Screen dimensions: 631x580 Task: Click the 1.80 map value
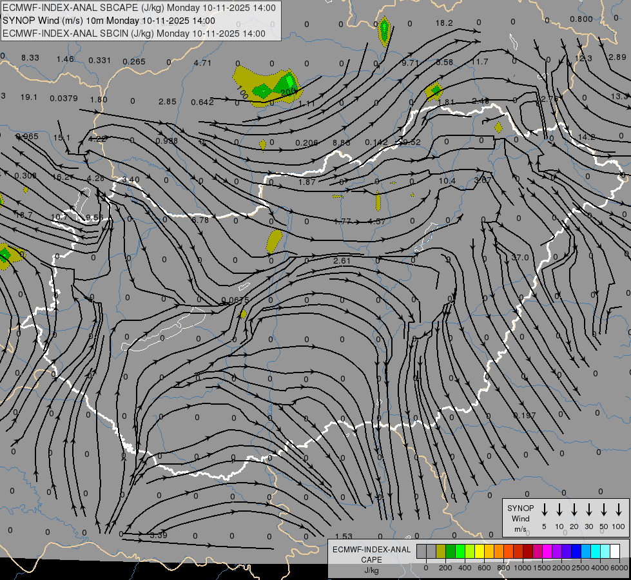click(99, 99)
